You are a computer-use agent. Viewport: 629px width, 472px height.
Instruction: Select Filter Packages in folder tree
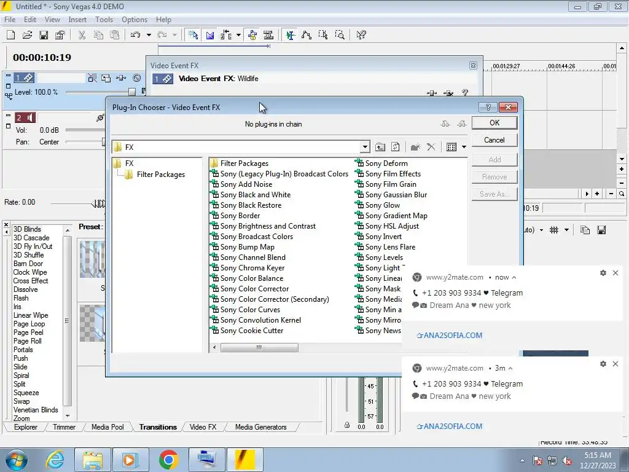click(x=160, y=175)
